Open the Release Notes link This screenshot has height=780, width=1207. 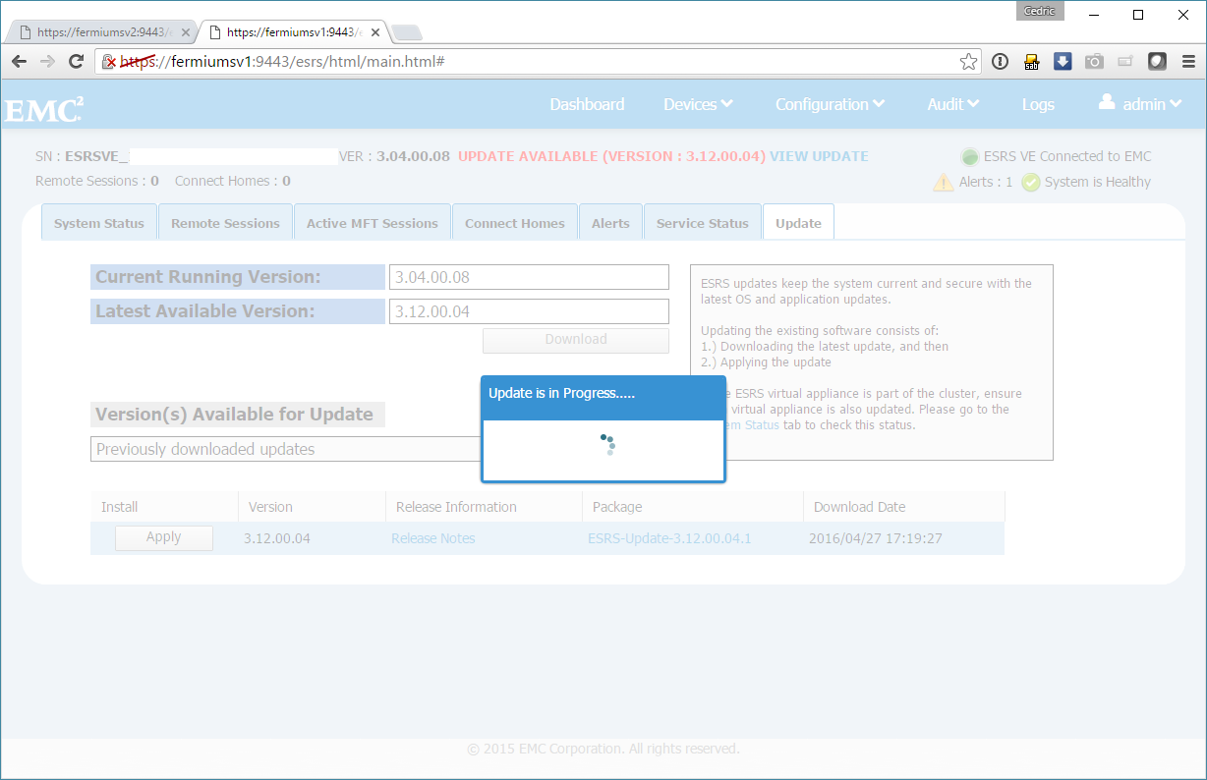(433, 538)
